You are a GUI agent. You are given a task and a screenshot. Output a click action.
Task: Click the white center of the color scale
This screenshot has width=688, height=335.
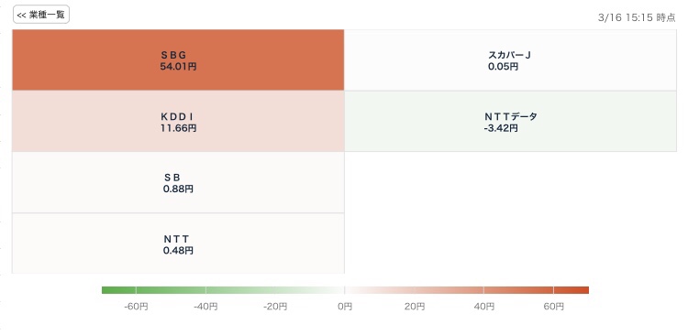point(344,290)
